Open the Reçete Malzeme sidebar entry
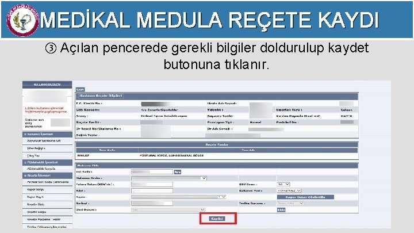Viewport: 414px width, 233px height. pyautogui.click(x=44, y=219)
